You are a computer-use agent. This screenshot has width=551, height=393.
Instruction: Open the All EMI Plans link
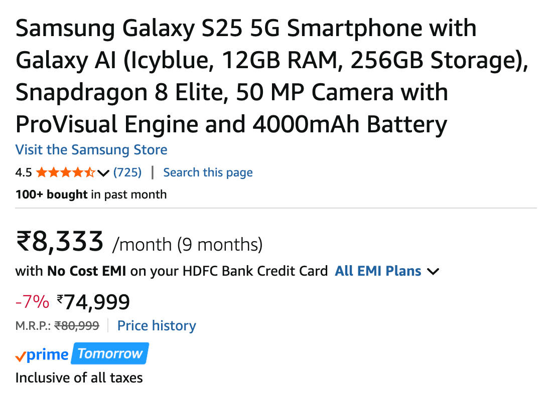pos(378,272)
